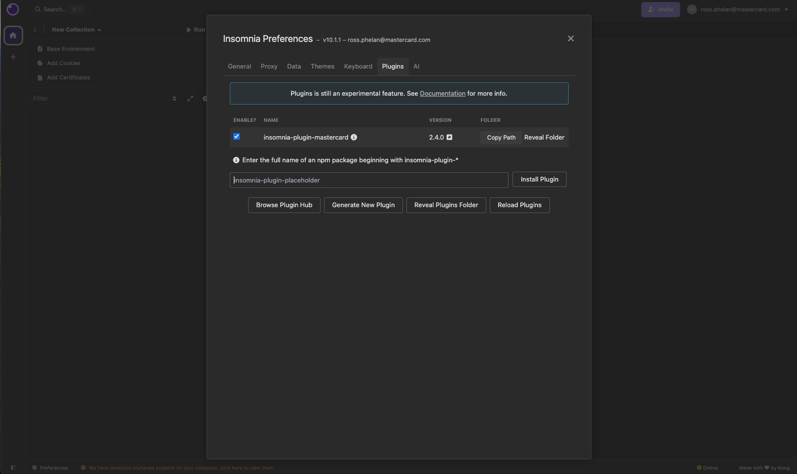Viewport: 797px width, 474px height.
Task: Click the back chevron beside New Collection
Action: tap(35, 30)
